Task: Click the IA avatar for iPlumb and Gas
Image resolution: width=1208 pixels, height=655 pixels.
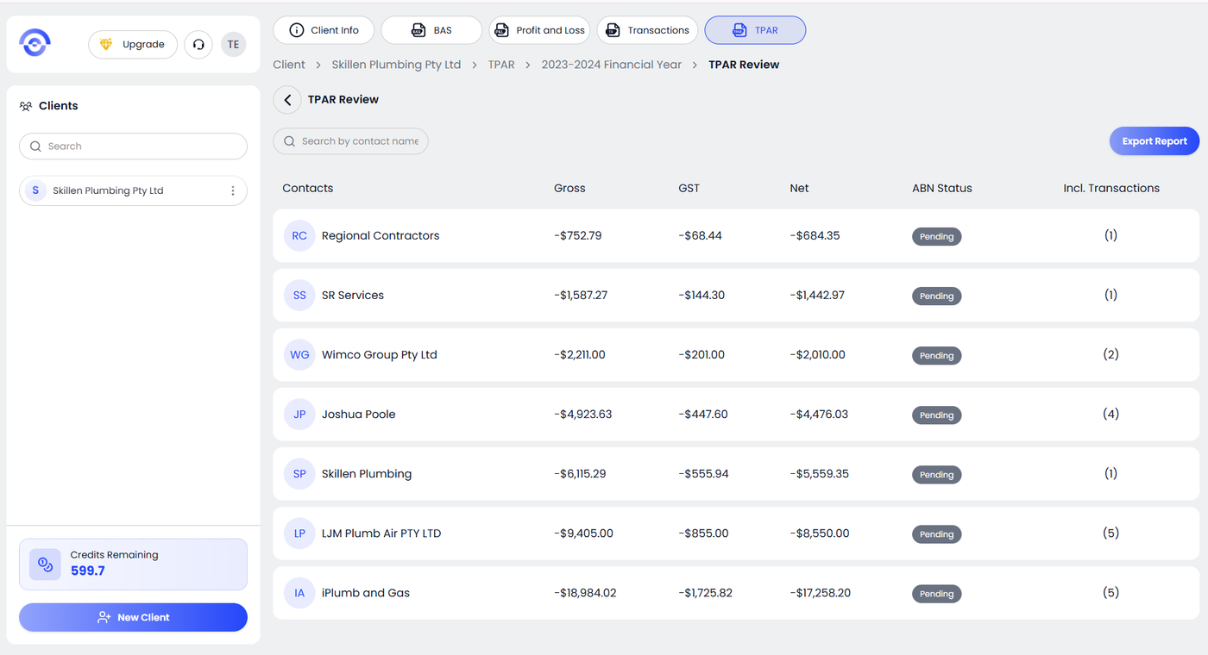Action: (x=299, y=593)
